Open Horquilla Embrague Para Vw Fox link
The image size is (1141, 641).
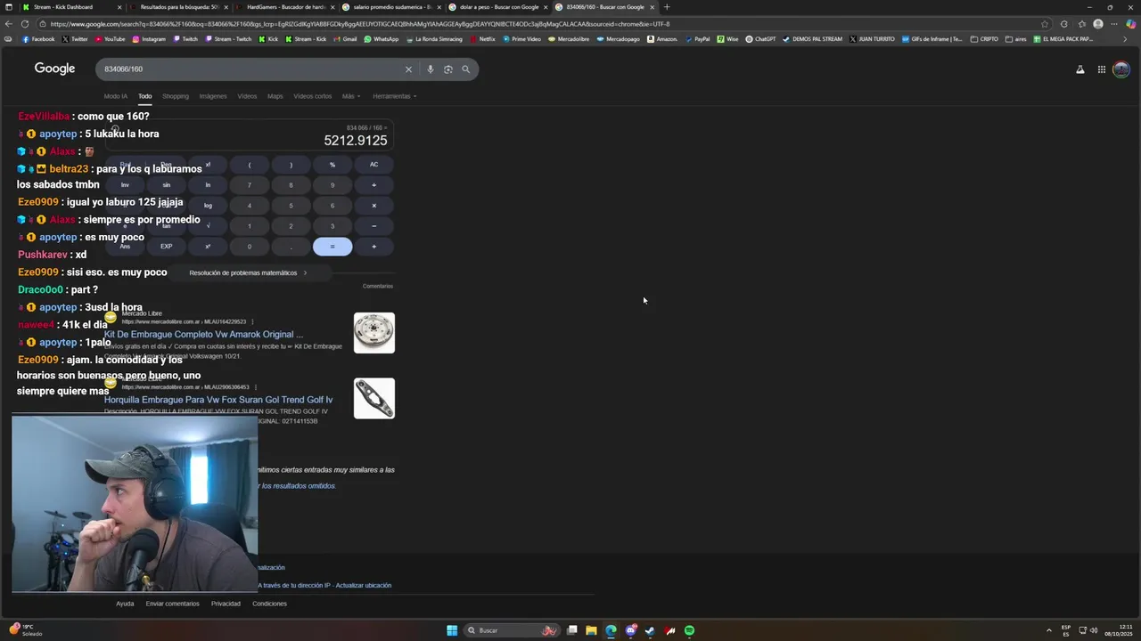tap(218, 400)
